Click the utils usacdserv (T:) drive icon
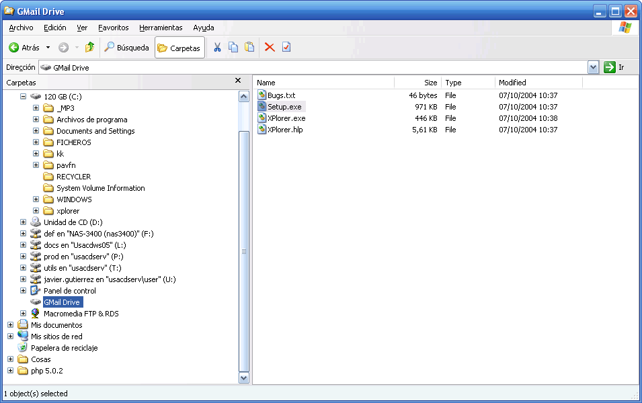Image resolution: width=642 pixels, height=403 pixels. click(36, 268)
